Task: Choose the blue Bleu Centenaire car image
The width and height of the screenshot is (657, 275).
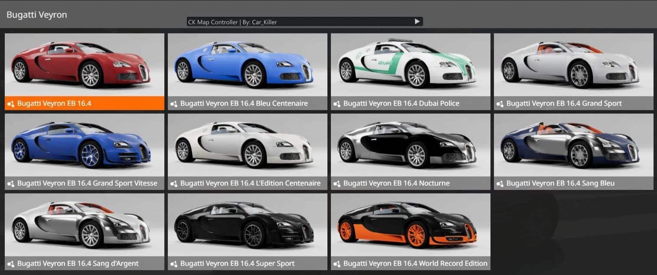Action: (247, 65)
